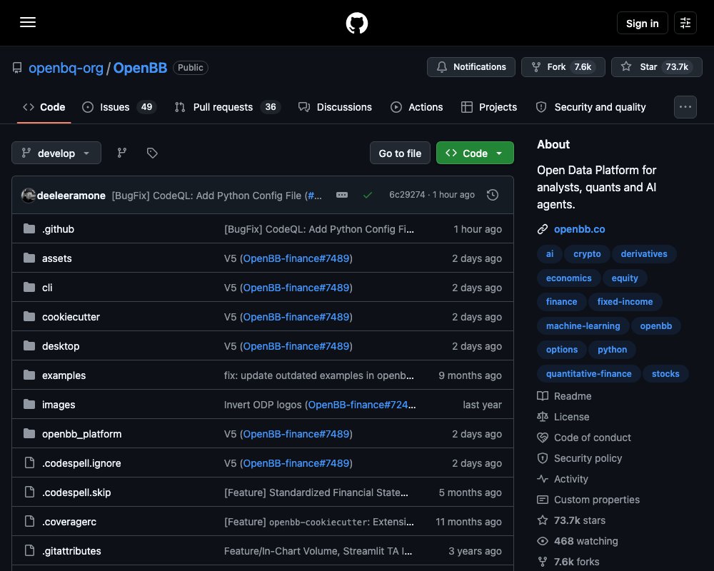Viewport: 714px width, 571px height.
Task: Open the Issues tab
Action: 119,107
